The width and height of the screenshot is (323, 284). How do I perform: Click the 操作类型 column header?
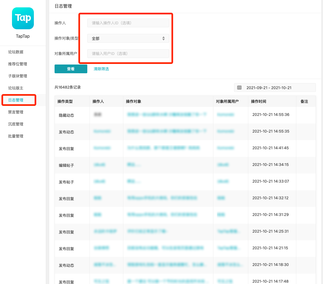point(65,101)
